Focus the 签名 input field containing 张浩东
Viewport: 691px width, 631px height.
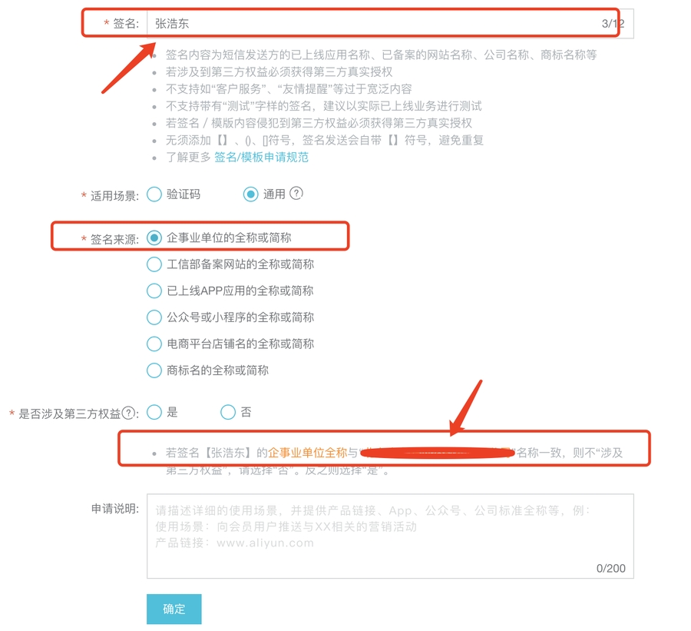click(390, 23)
